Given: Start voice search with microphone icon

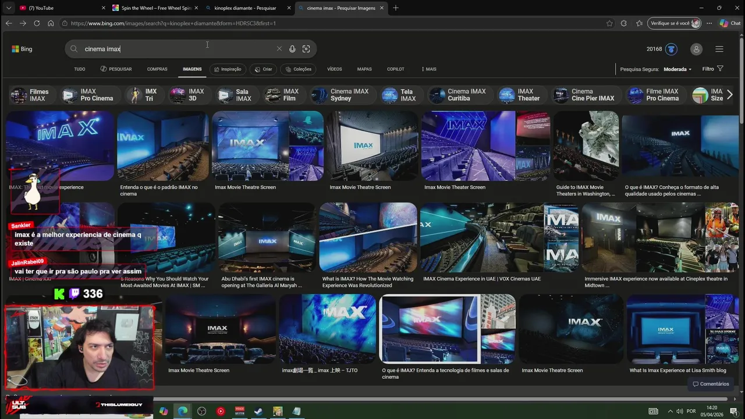Looking at the screenshot, I should coord(292,49).
